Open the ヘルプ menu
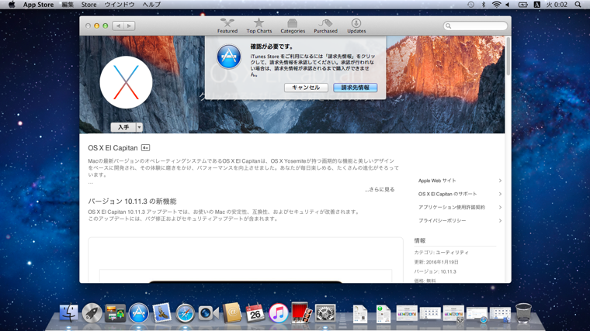590x331 pixels. 151,5
